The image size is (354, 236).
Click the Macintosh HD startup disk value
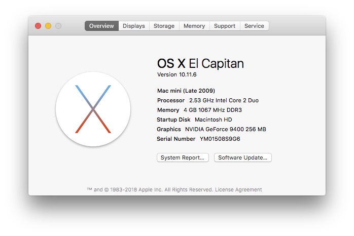point(214,120)
